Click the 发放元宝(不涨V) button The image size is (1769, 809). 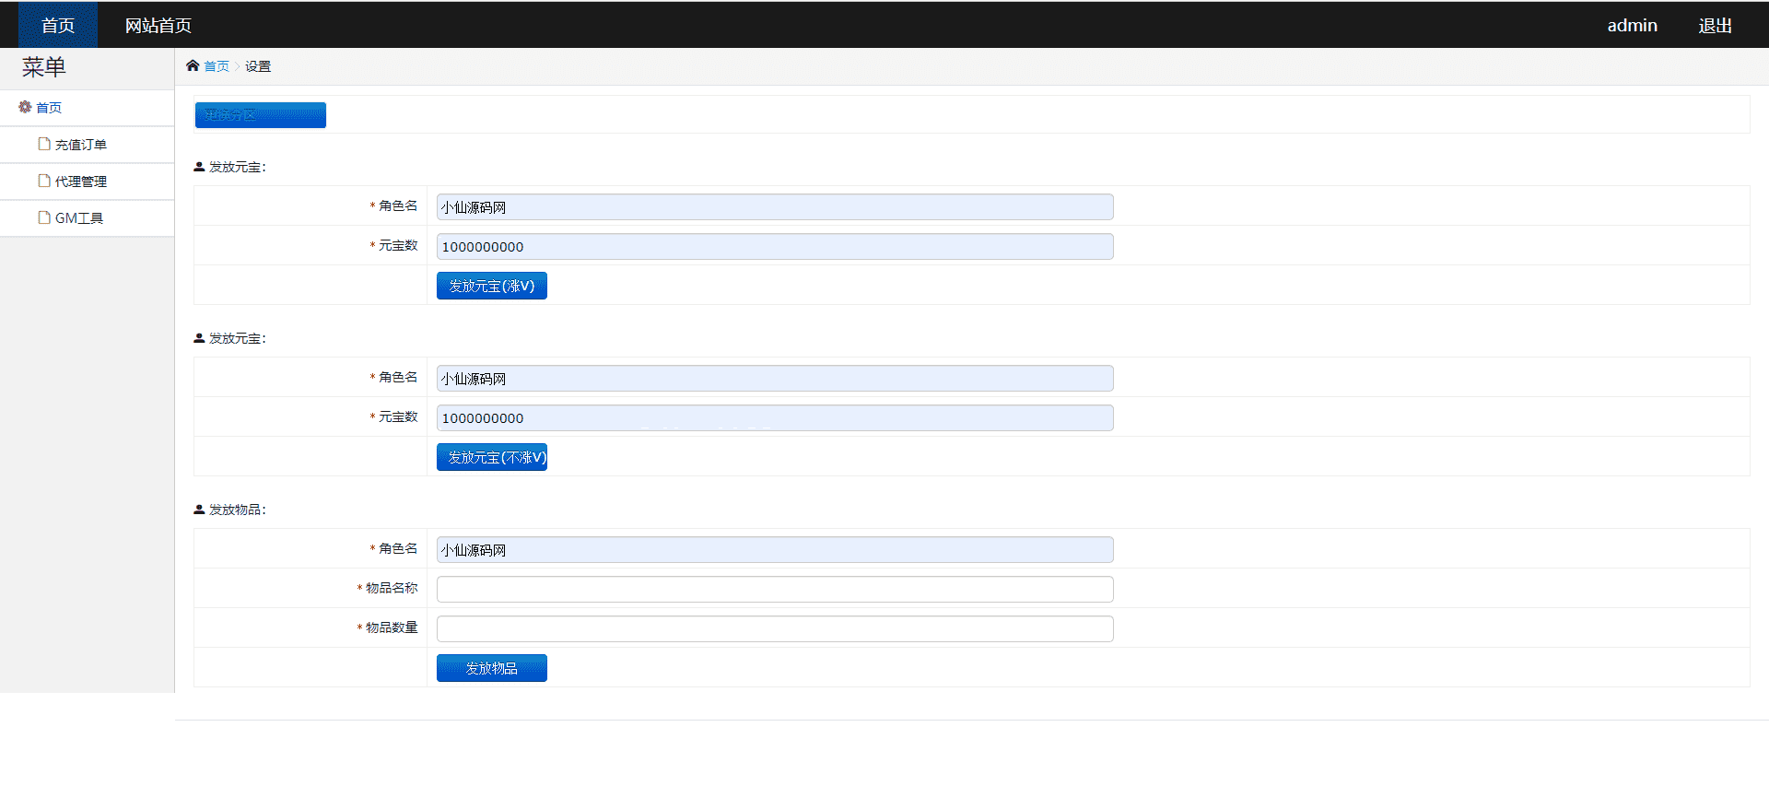pyautogui.click(x=492, y=457)
